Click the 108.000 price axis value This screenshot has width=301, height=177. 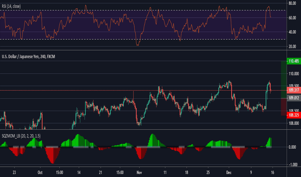[294, 123]
